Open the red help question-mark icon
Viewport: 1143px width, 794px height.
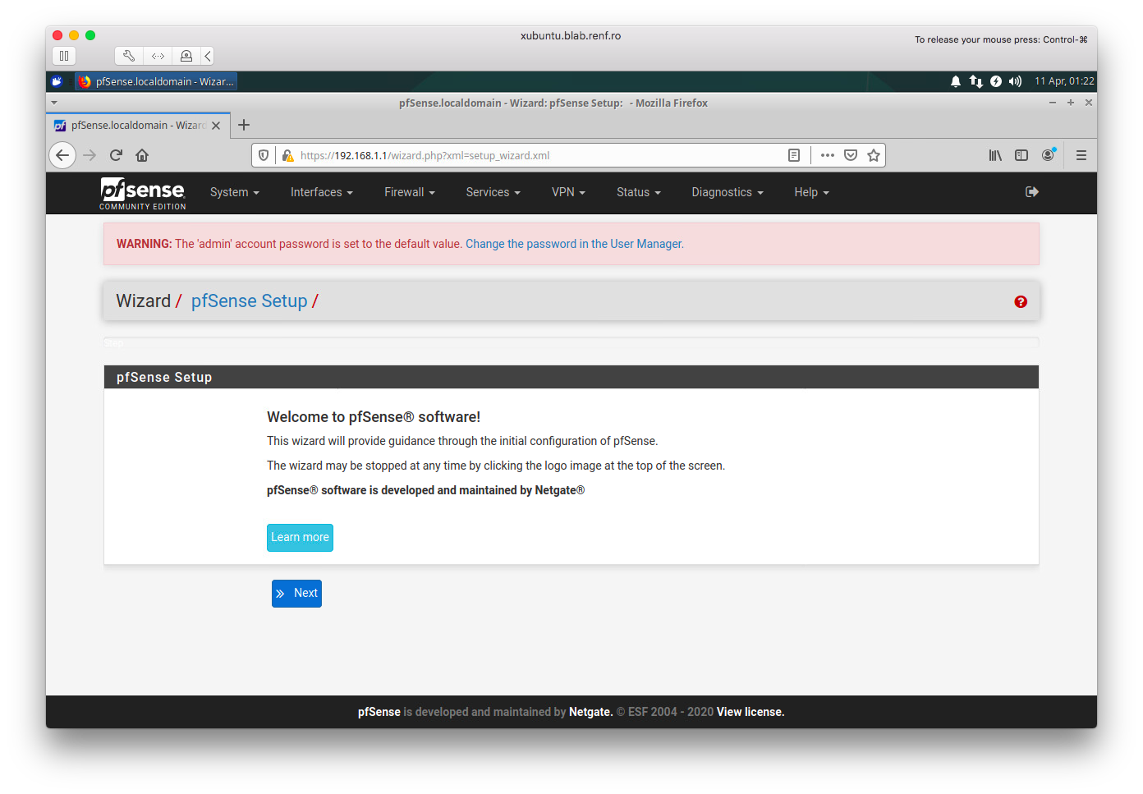1021,301
